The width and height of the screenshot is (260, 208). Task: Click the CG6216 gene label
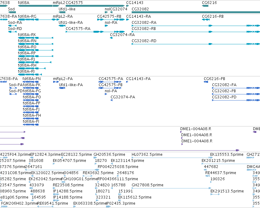pos(209,3)
